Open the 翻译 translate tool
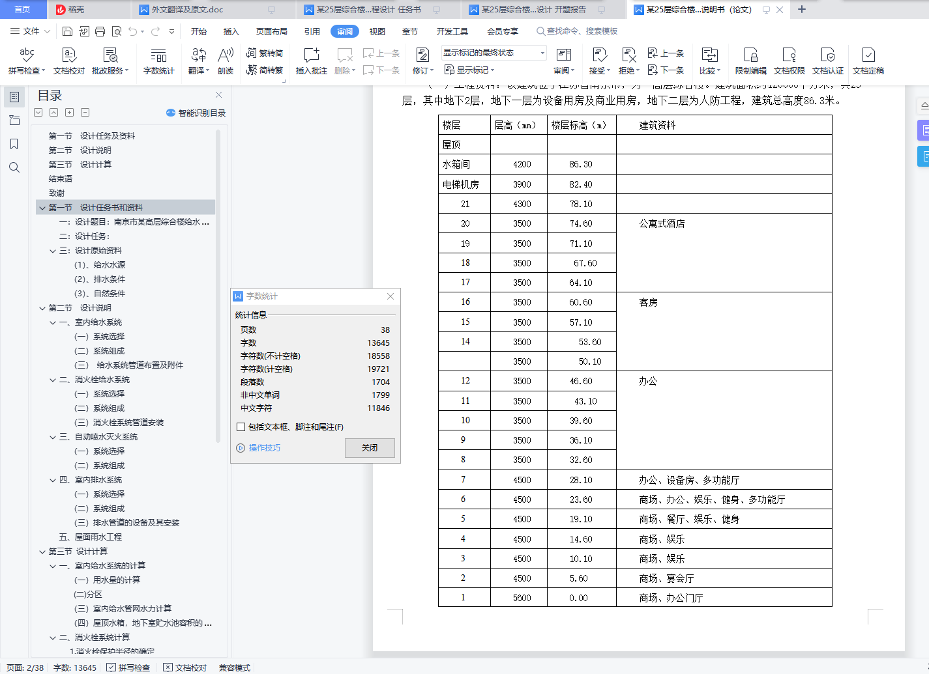The image size is (929, 674). click(x=199, y=61)
